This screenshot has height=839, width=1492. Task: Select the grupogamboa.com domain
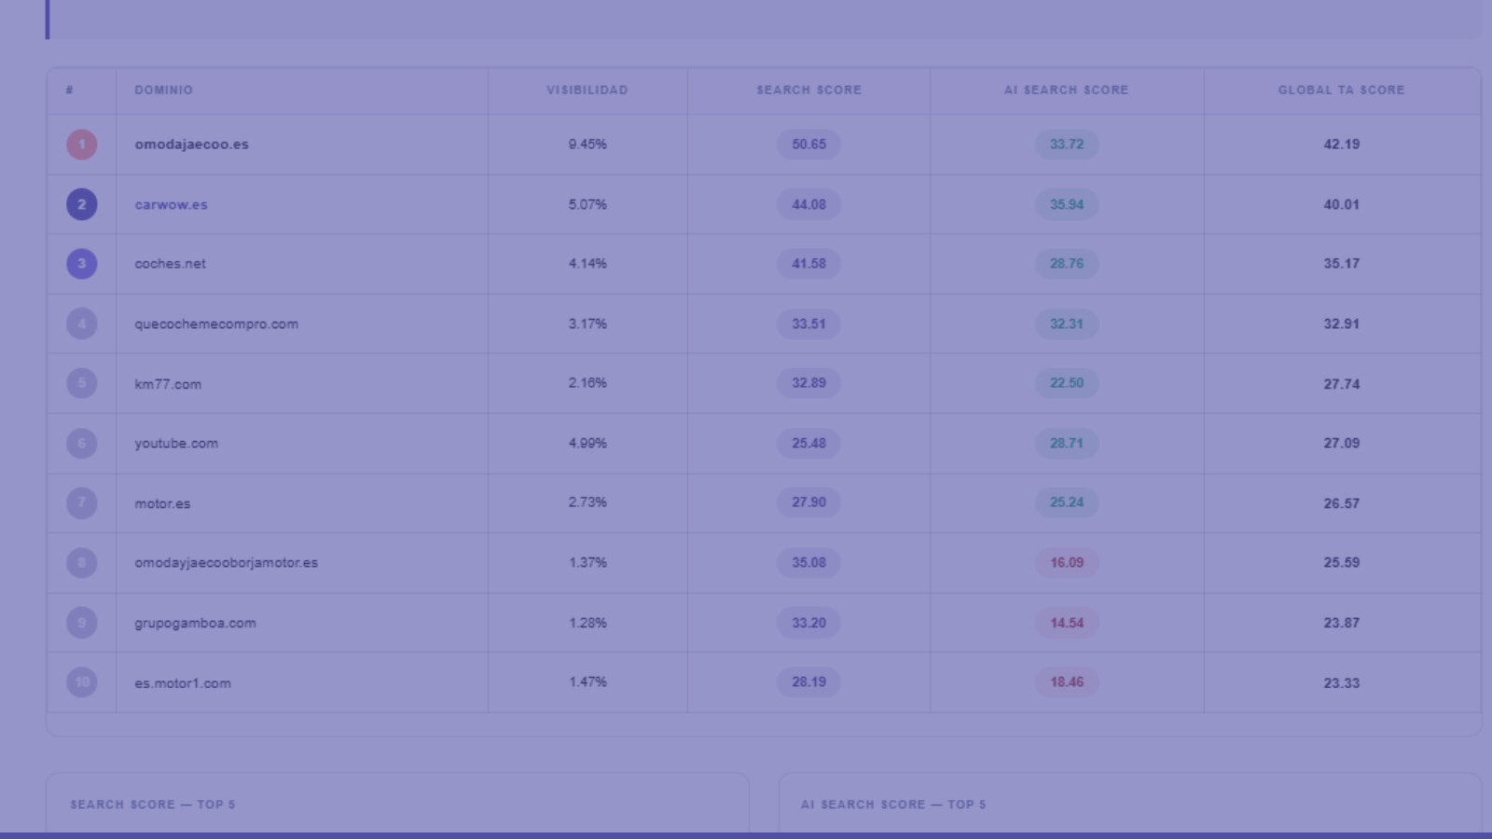click(195, 623)
